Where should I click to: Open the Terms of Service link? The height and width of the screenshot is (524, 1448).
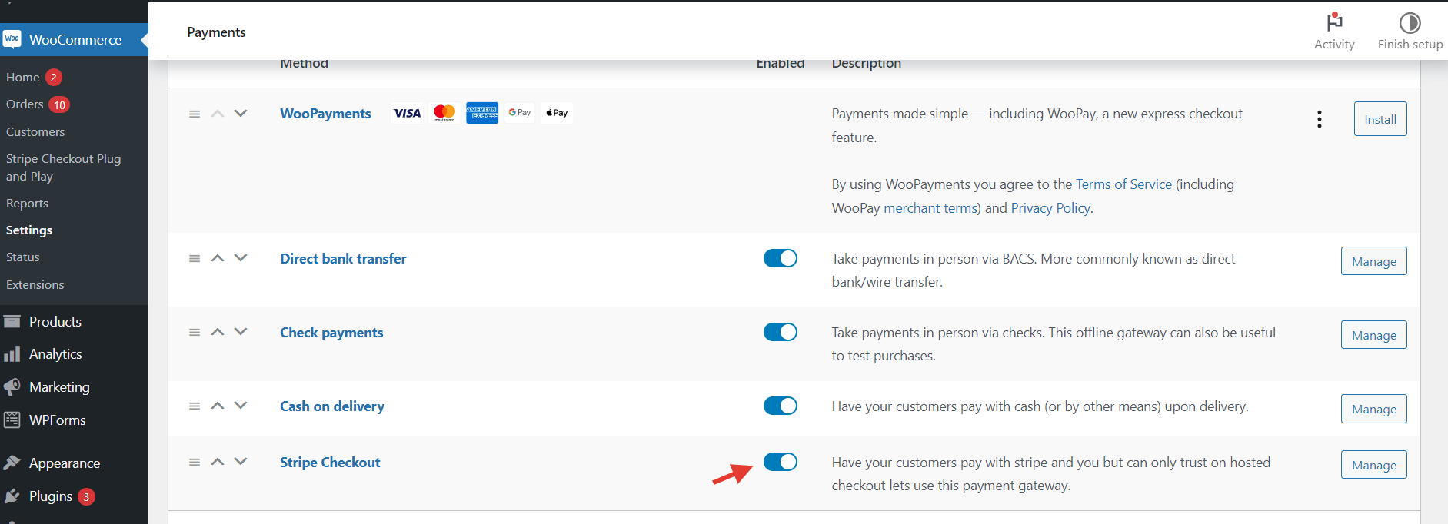click(x=1123, y=184)
